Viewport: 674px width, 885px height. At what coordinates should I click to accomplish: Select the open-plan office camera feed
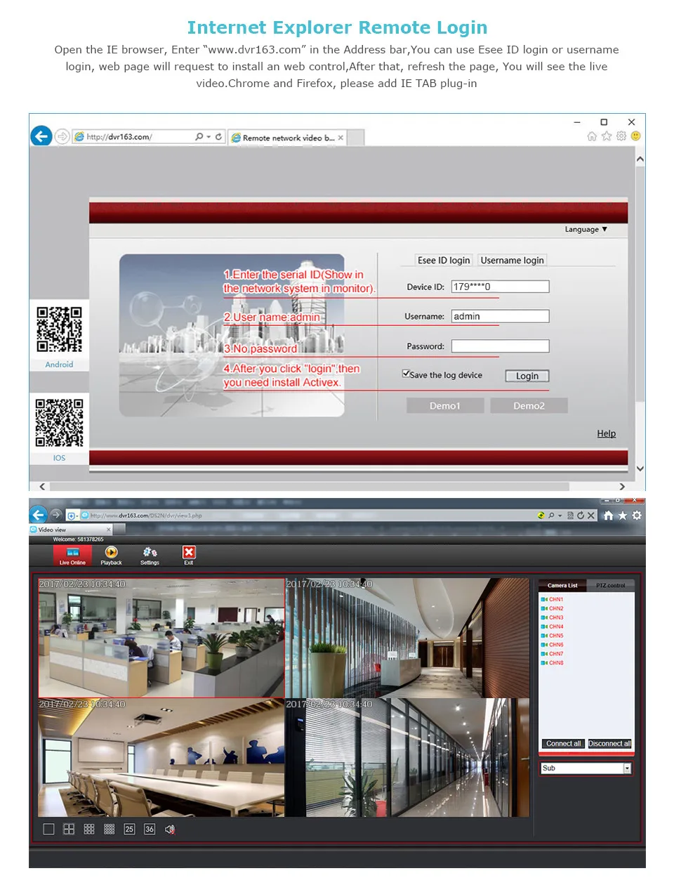(161, 638)
